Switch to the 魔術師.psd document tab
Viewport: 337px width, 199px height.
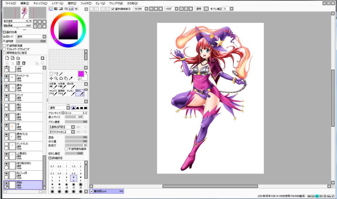[107, 191]
